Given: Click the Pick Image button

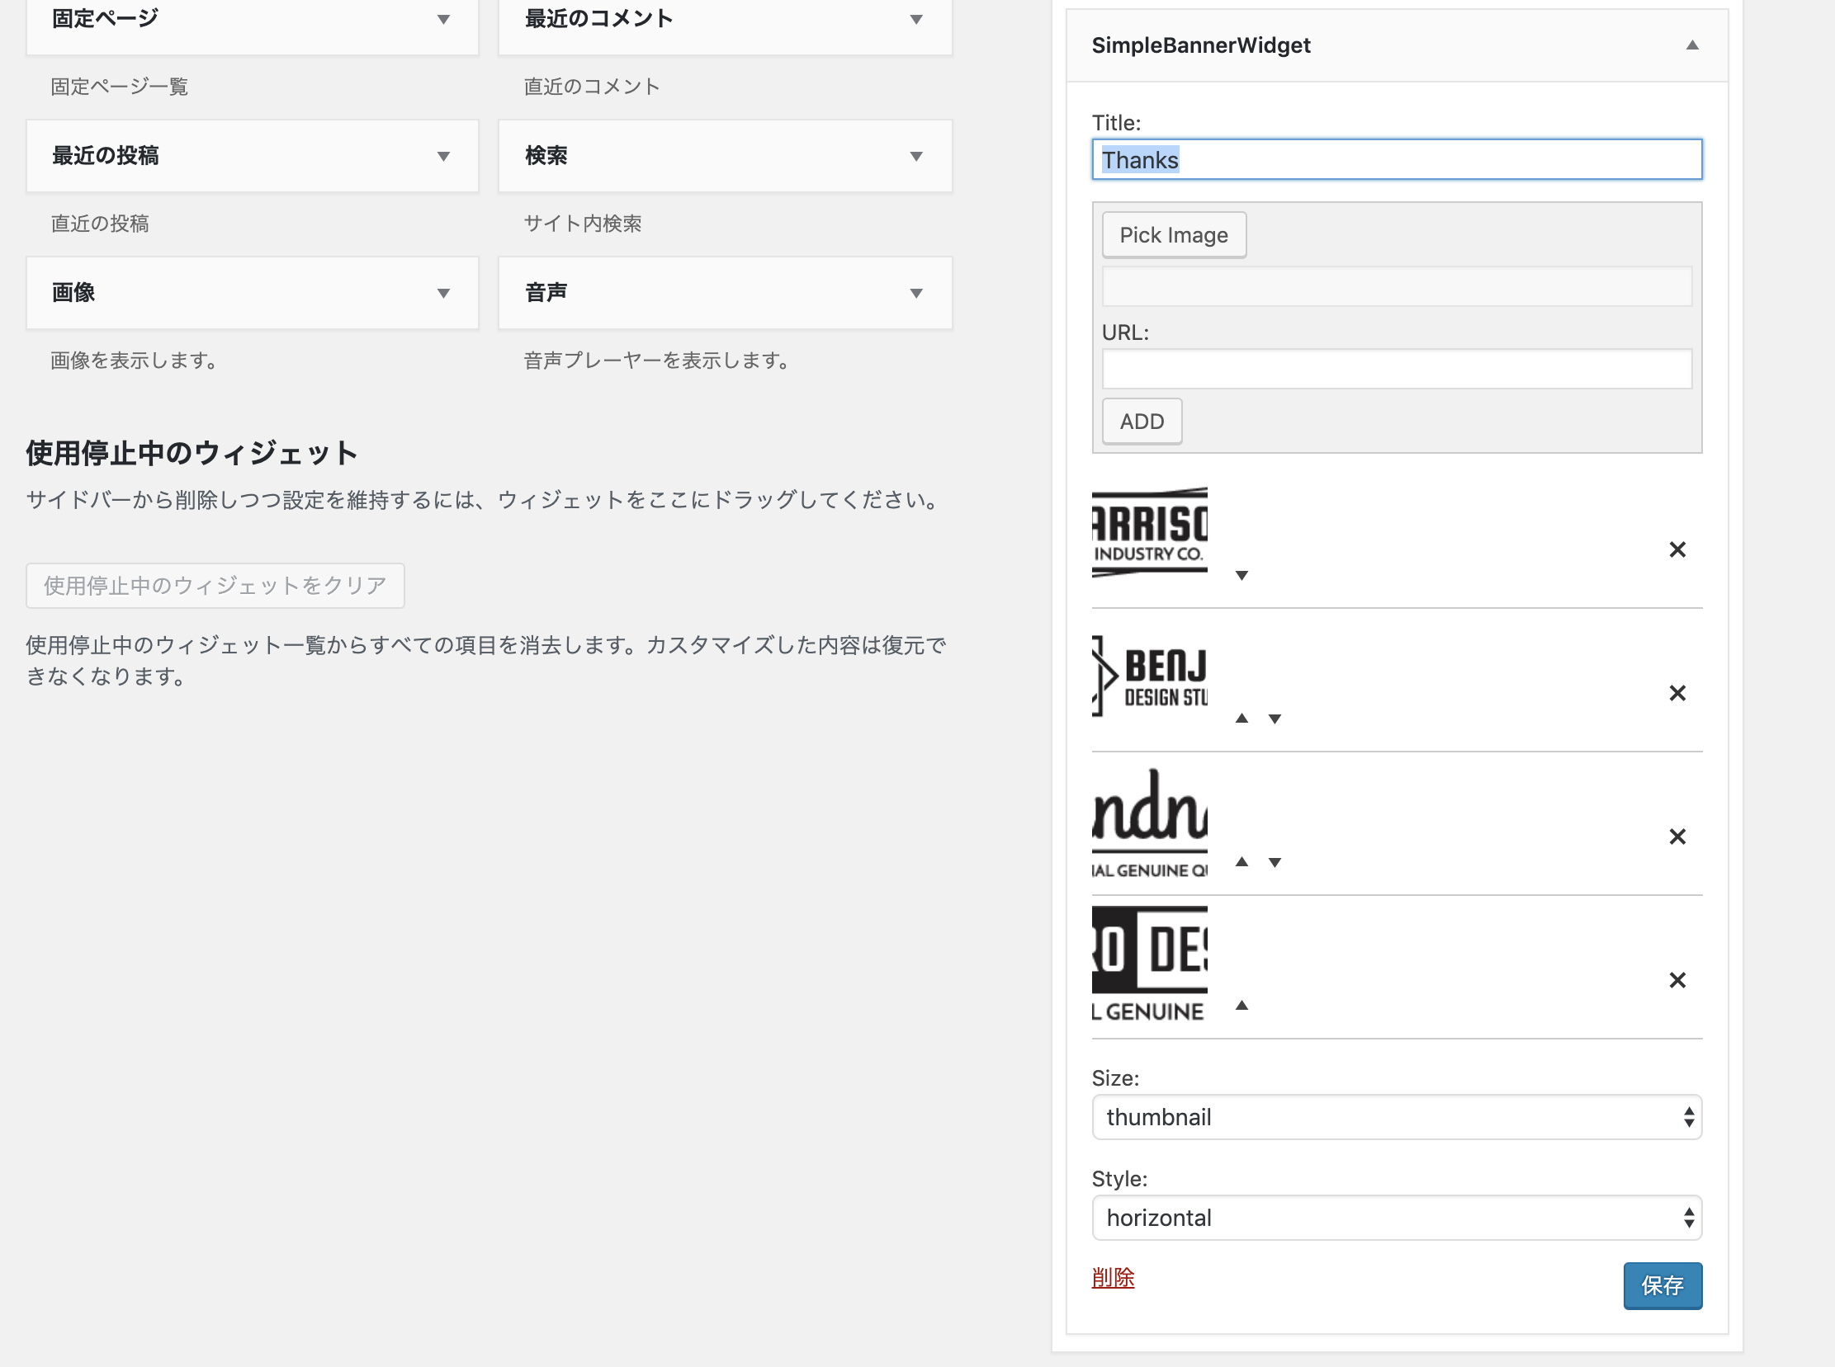Looking at the screenshot, I should pos(1173,235).
